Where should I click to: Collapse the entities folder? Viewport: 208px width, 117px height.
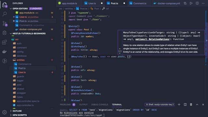click(32, 60)
